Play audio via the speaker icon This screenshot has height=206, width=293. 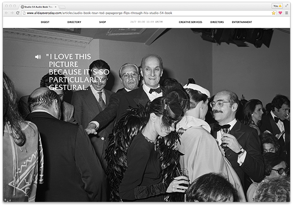tap(38, 57)
